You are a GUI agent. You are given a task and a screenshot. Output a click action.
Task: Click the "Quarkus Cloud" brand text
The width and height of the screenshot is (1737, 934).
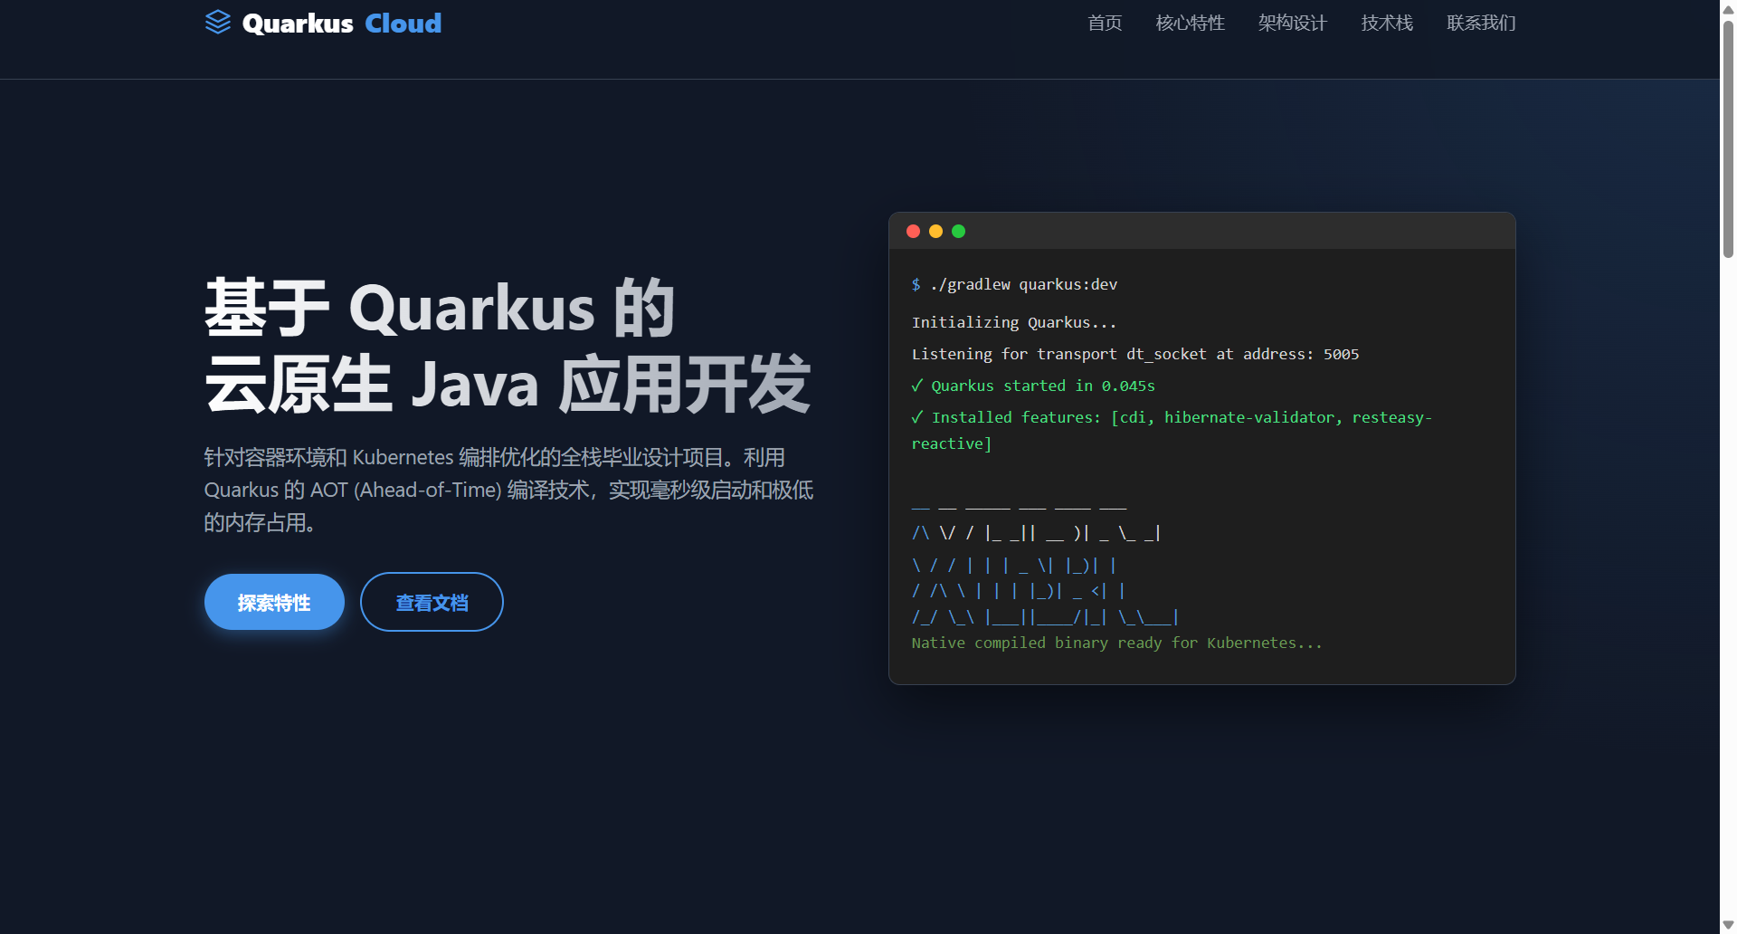[342, 23]
